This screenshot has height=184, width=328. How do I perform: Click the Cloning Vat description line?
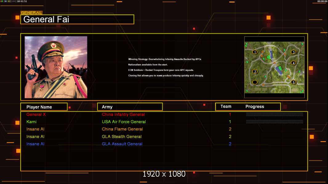click(166, 76)
